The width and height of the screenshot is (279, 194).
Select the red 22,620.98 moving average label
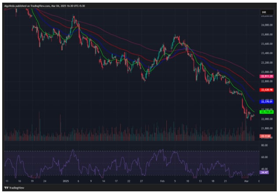266,90
